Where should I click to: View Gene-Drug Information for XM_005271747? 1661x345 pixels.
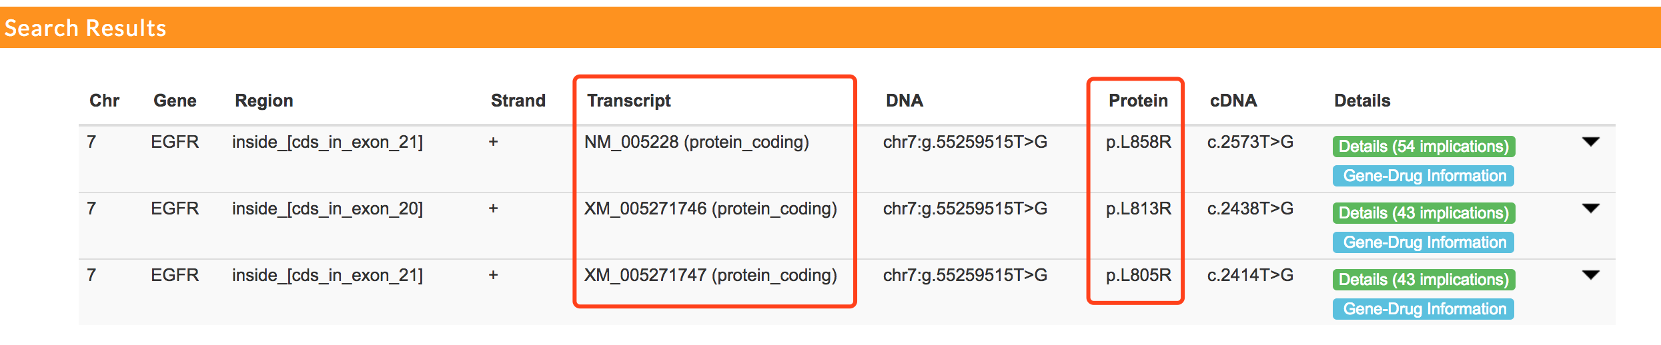point(1424,309)
